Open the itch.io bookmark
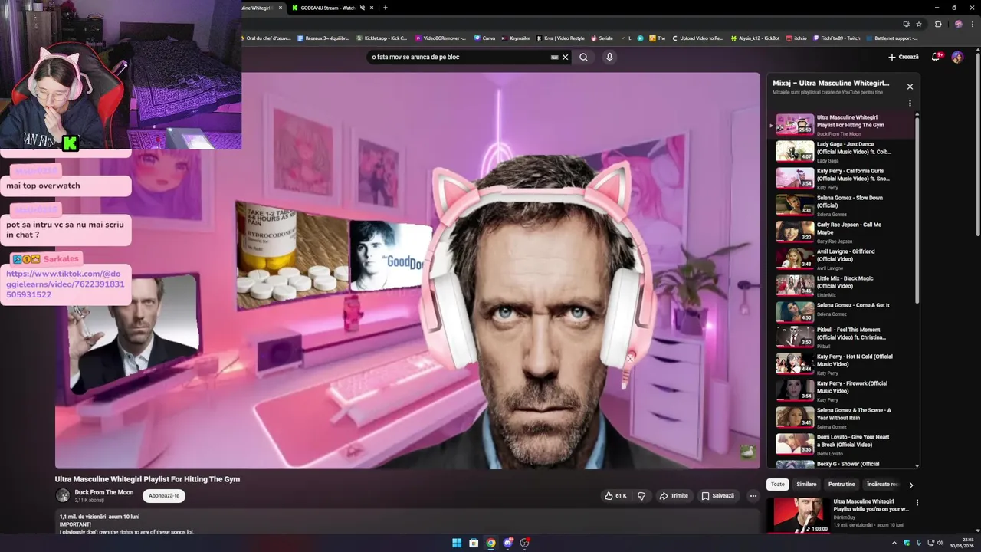The image size is (981, 552). pyautogui.click(x=796, y=38)
